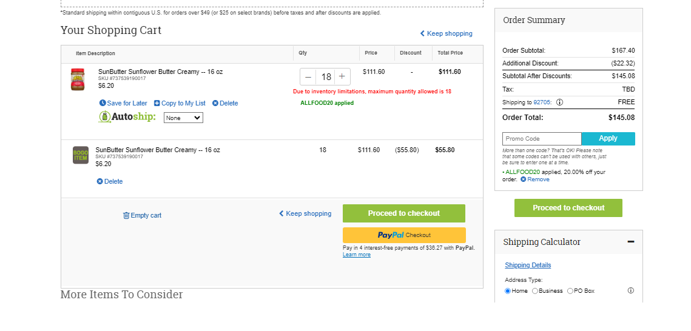Apply the promo code
The image size is (691, 331).
coord(608,139)
